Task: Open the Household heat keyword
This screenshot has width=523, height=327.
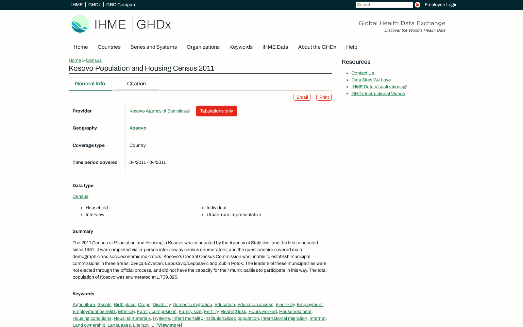Action: 295,312
